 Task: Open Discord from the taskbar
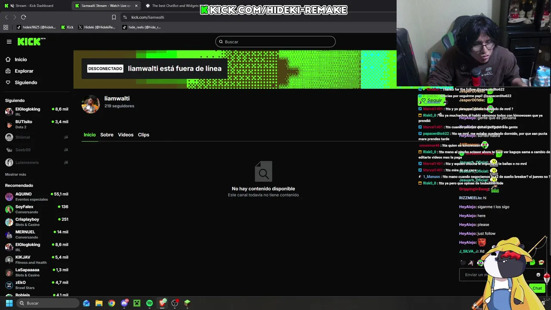pos(124,303)
